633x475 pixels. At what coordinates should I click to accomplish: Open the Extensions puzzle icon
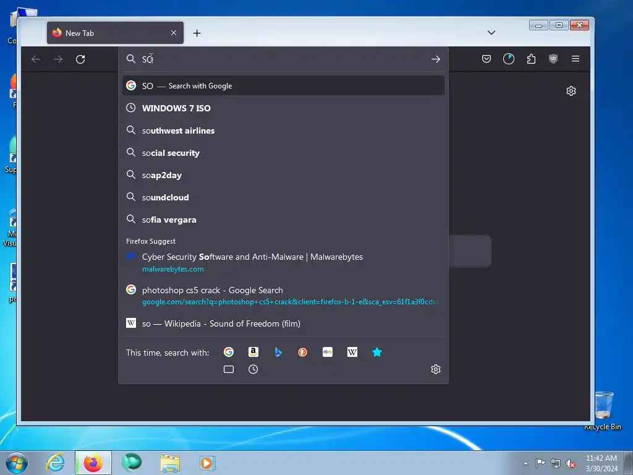pyautogui.click(x=531, y=59)
